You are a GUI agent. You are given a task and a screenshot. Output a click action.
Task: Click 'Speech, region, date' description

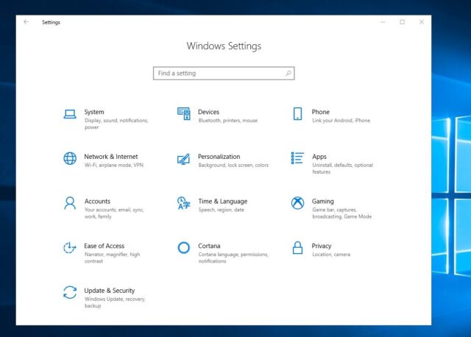[x=221, y=210]
